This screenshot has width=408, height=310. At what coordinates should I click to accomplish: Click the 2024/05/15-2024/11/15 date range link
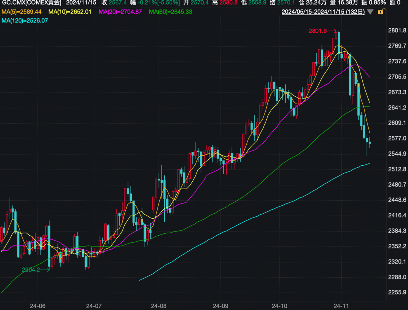[x=323, y=12]
